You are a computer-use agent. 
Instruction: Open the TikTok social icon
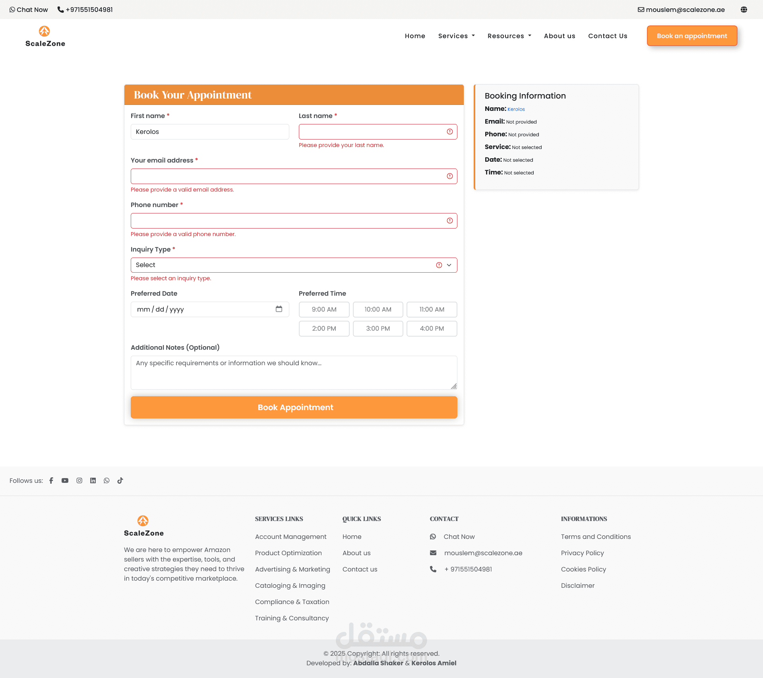(x=120, y=480)
